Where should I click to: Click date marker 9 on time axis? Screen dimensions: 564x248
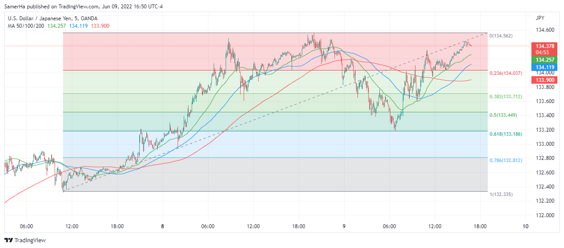(x=344, y=226)
